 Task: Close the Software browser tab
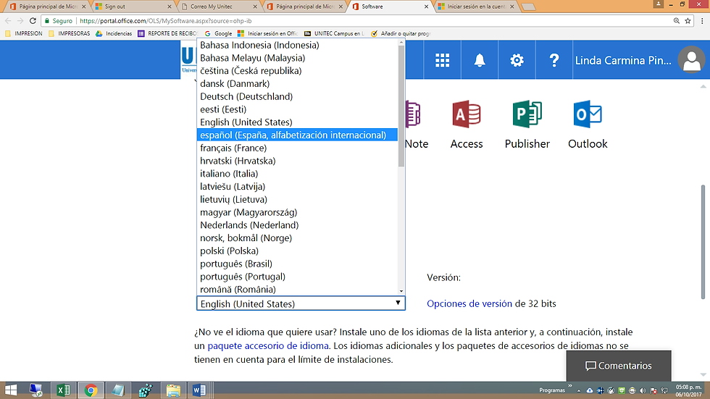click(x=426, y=7)
